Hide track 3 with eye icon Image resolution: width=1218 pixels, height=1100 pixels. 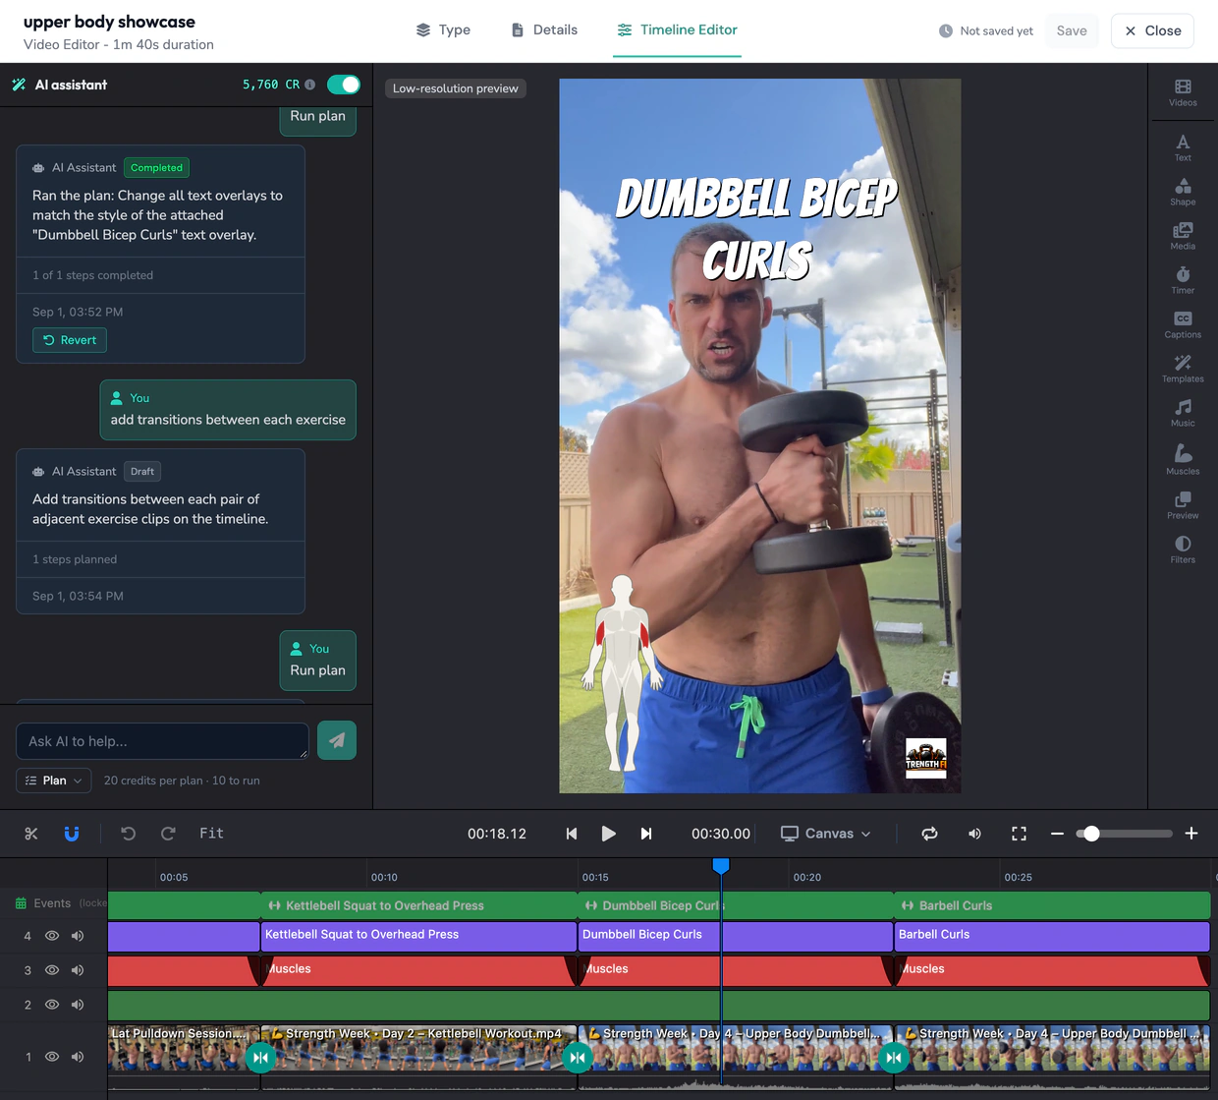52,970
